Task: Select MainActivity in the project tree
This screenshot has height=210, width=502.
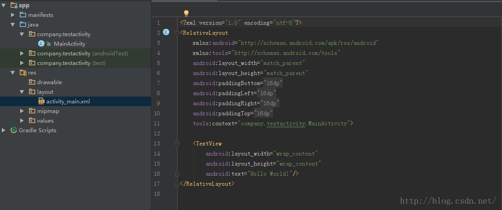Action: (x=69, y=44)
